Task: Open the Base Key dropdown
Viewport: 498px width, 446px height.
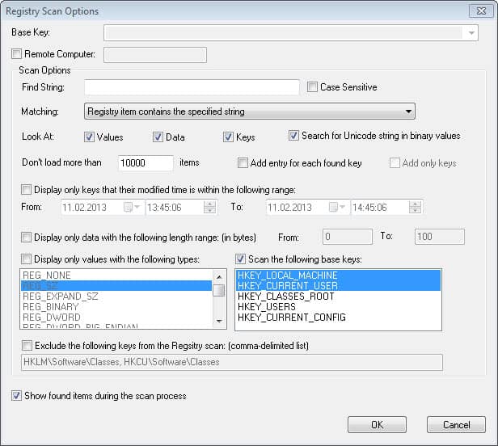Action: coord(471,32)
